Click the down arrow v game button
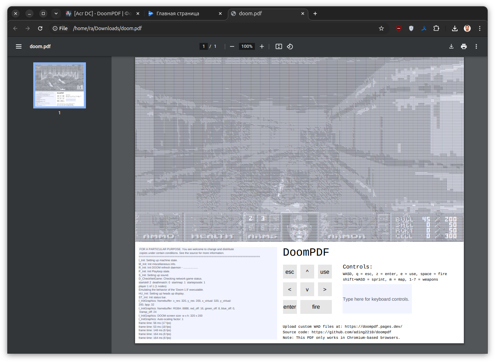 pos(307,289)
